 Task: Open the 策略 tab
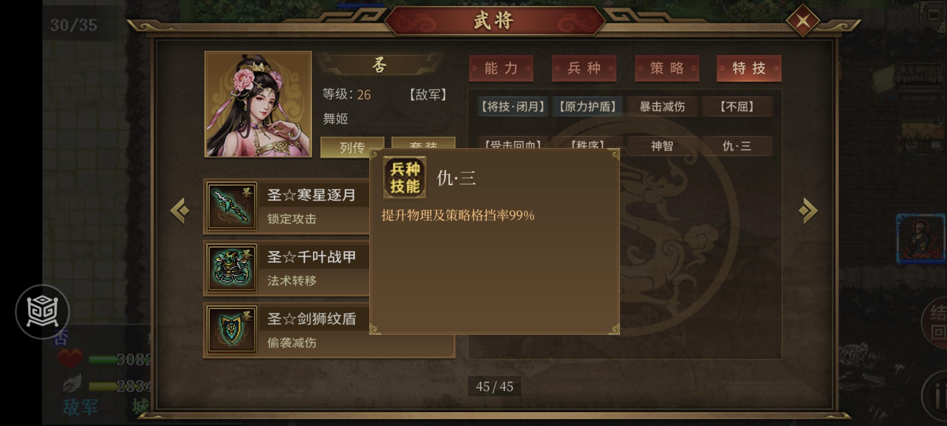pyautogui.click(x=667, y=68)
